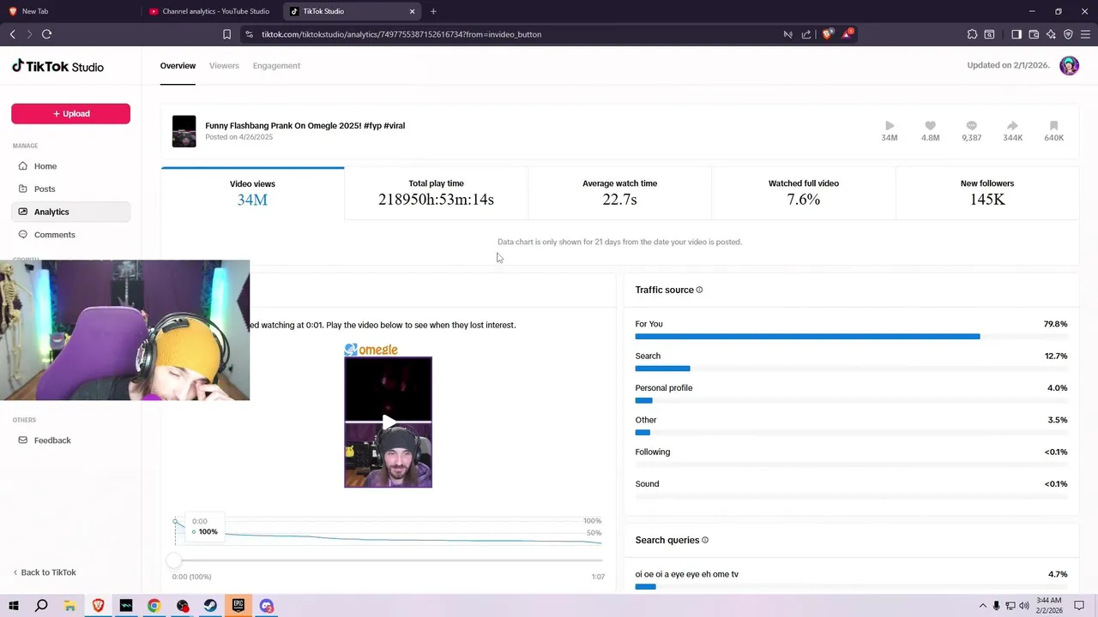Open the Windows Start menu
The image size is (1098, 617).
coord(14,606)
